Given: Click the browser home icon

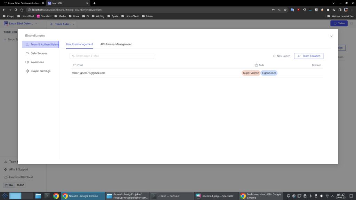Looking at the screenshot, I should [22, 10].
